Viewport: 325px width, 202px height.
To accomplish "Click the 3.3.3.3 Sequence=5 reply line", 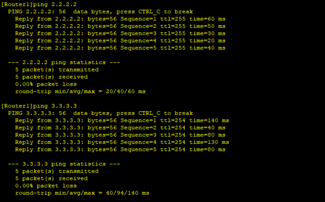I will 120,149.
